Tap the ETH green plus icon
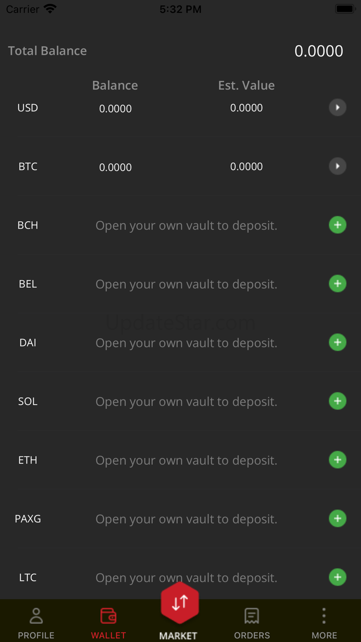 pos(337,460)
